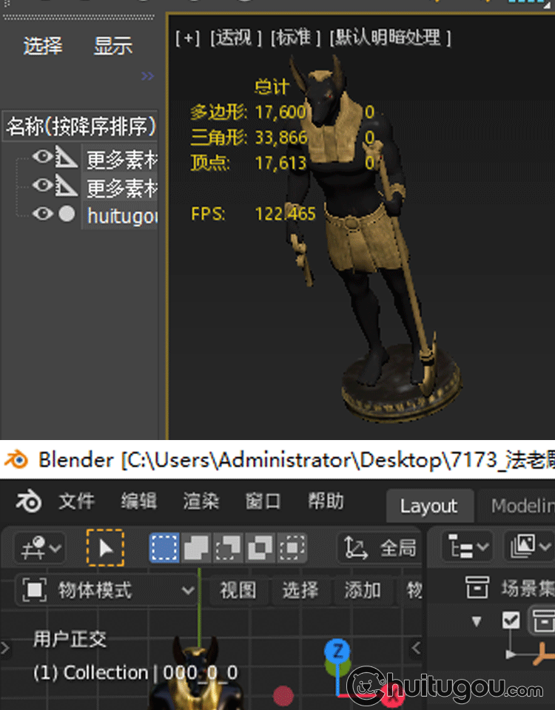555x710 pixels.
Task: Switch to the Layout workspace tab
Action: pos(429,506)
